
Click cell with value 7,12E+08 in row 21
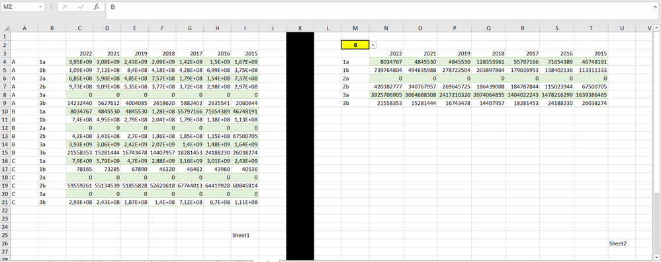pos(190,203)
